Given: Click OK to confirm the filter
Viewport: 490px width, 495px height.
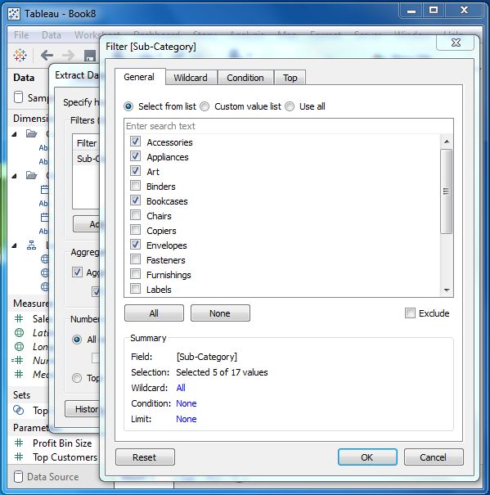Looking at the screenshot, I should 367,457.
